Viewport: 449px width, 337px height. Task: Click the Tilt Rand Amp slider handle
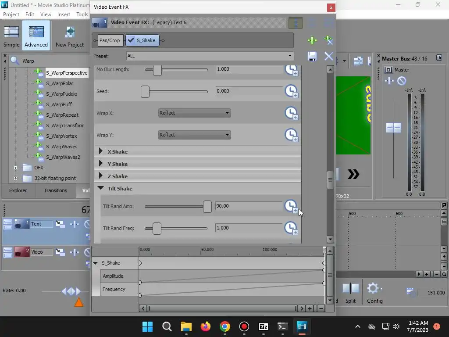click(207, 207)
